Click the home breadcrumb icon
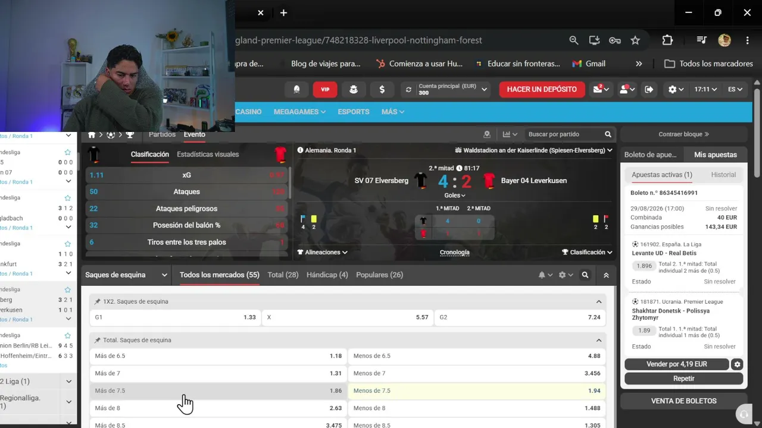Viewport: 762px width, 428px height. coord(92,135)
